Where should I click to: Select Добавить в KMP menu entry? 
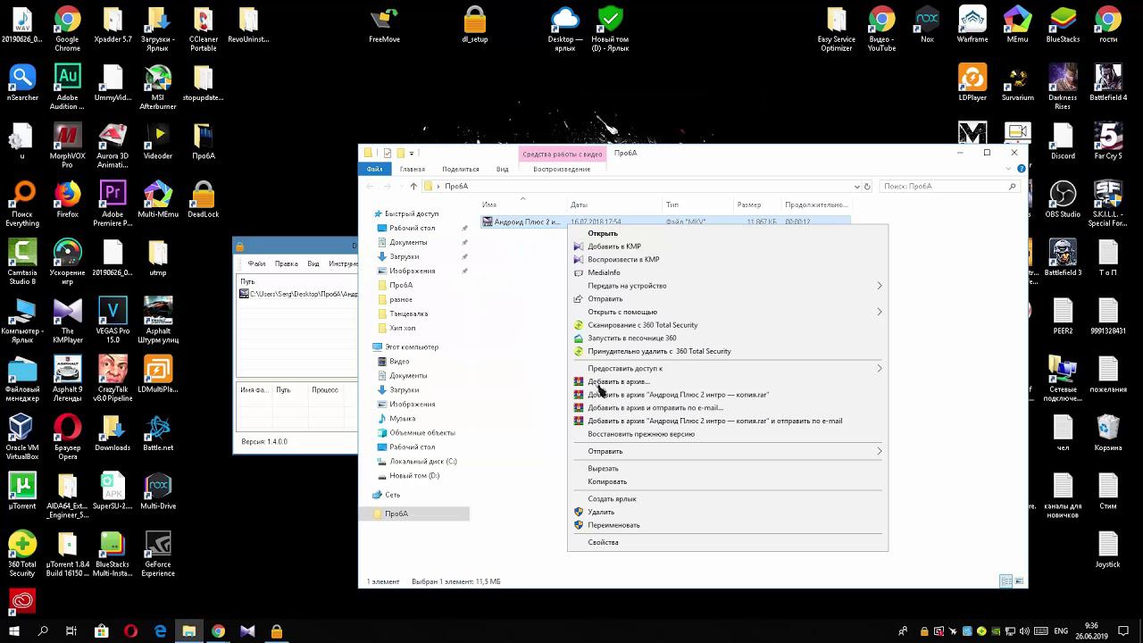[614, 246]
